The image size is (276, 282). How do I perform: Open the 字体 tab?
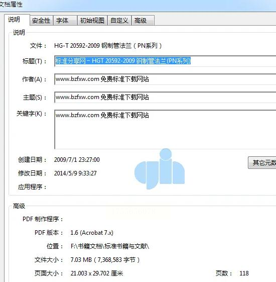pos(65,20)
